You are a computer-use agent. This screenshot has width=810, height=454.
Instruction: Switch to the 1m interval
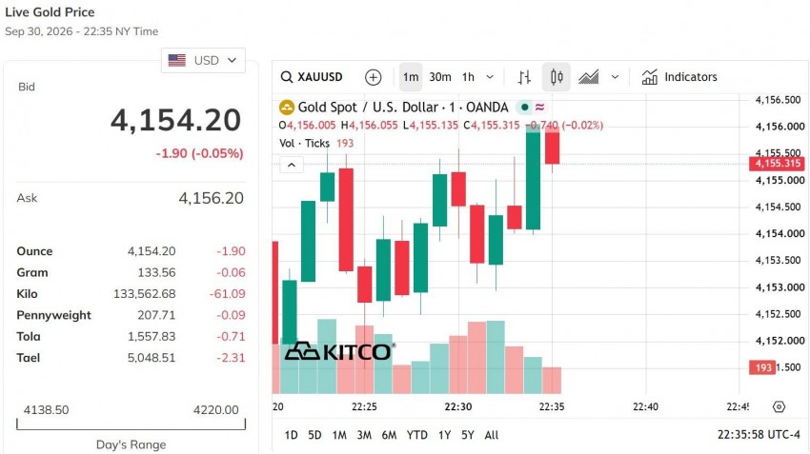[411, 77]
